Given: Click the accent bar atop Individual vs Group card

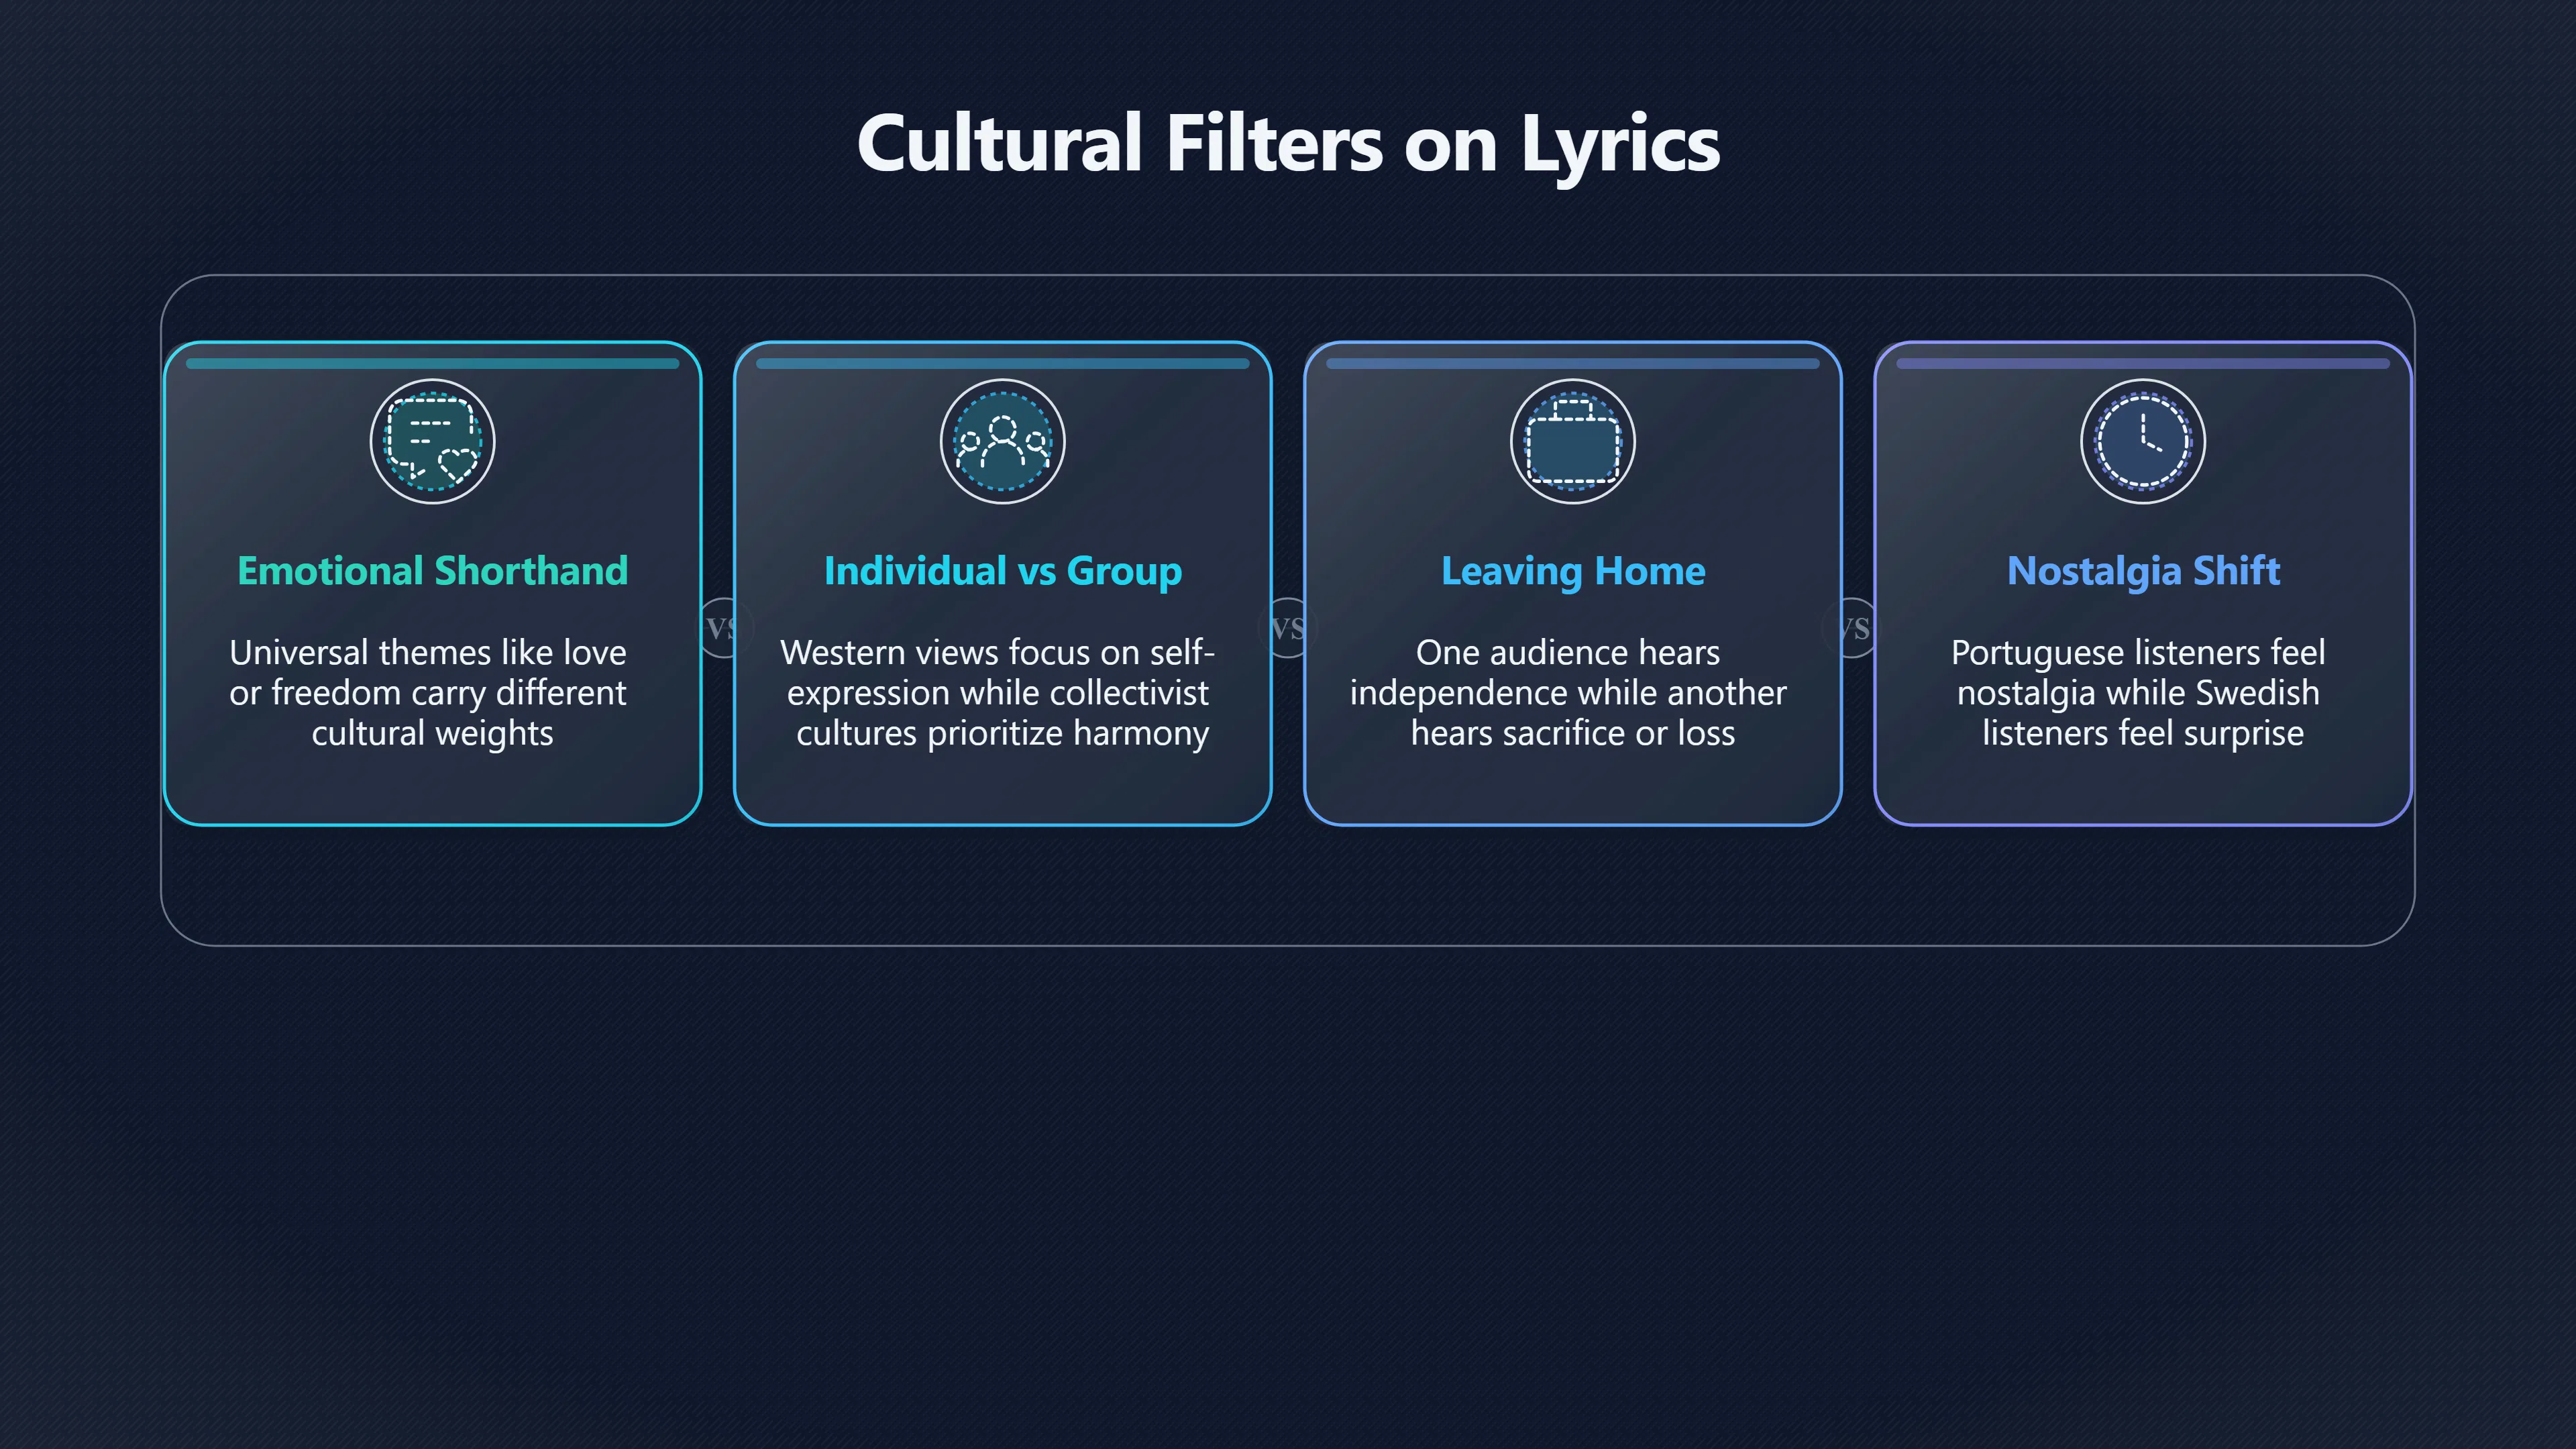Looking at the screenshot, I should [x=1002, y=363].
